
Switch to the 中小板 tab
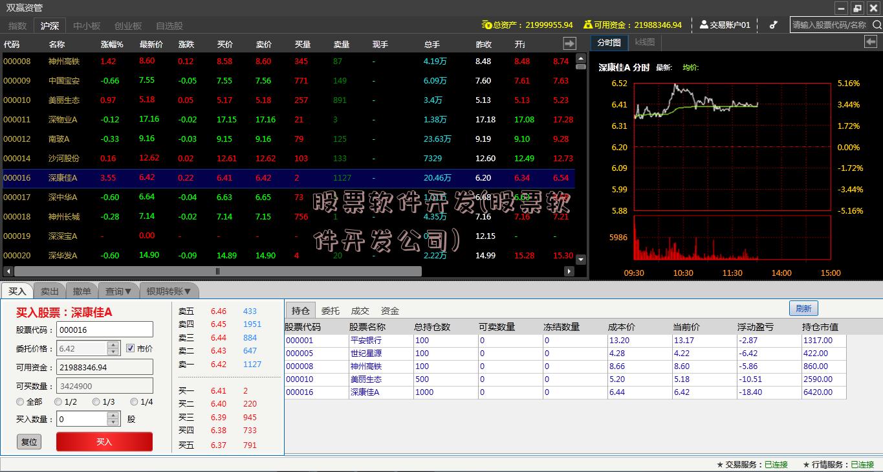(87, 26)
